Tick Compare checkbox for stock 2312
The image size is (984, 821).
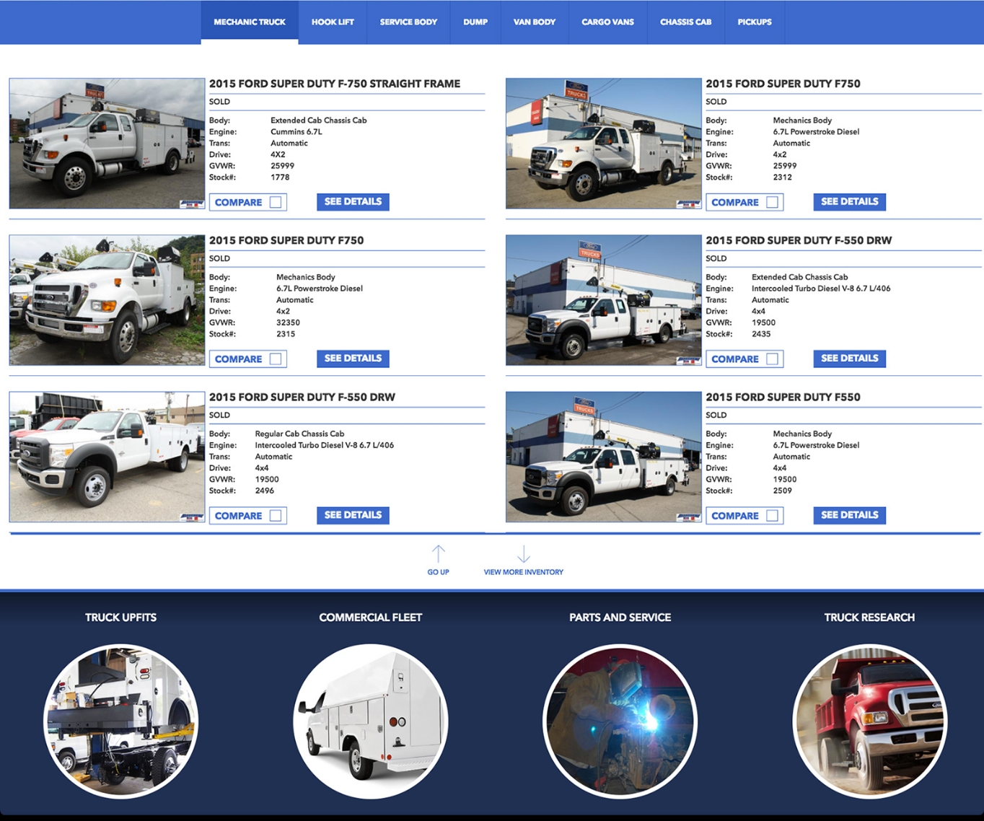point(772,202)
